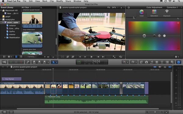Open the selection tool arrow dropdown

coord(57,62)
